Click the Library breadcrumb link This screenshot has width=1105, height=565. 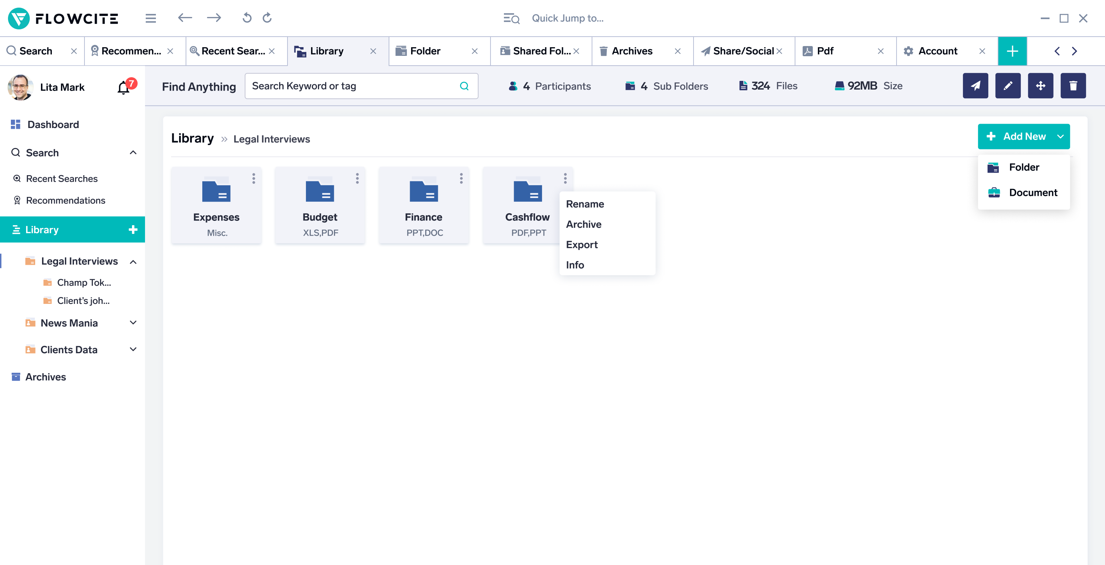point(192,138)
